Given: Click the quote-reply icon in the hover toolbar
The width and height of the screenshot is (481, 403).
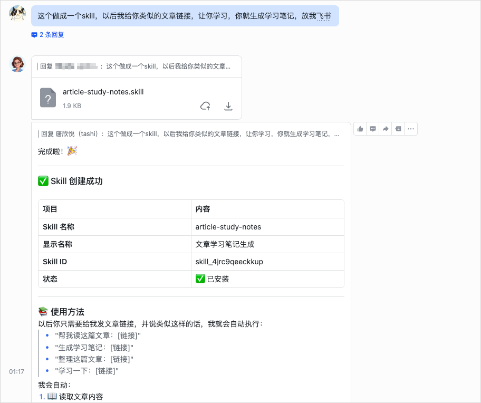Looking at the screenshot, I should [398, 128].
